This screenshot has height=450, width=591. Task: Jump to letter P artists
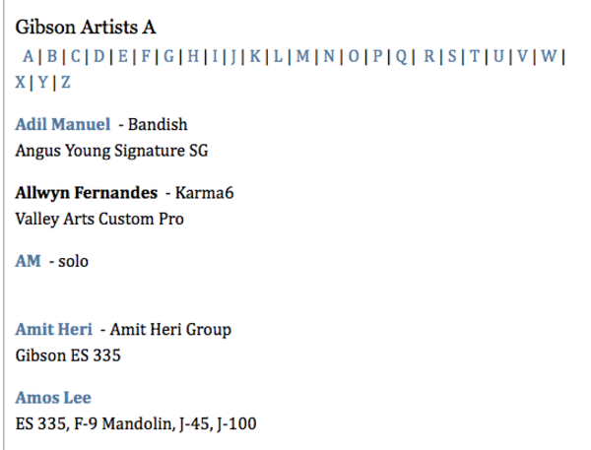pyautogui.click(x=377, y=56)
